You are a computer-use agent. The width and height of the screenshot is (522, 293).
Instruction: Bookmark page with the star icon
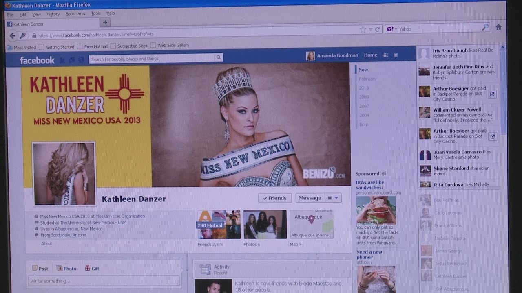pyautogui.click(x=363, y=29)
